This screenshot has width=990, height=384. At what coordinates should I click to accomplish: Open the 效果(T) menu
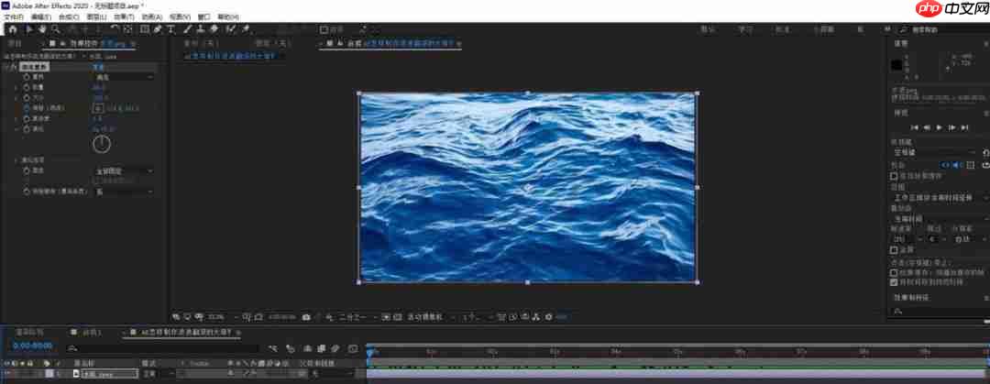(x=124, y=16)
